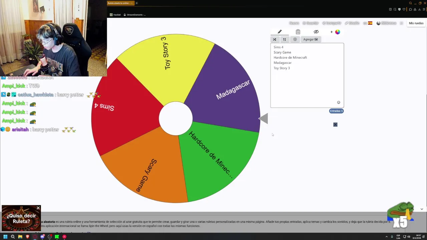
Task: Open the volume control in system tray
Action: click(409, 237)
